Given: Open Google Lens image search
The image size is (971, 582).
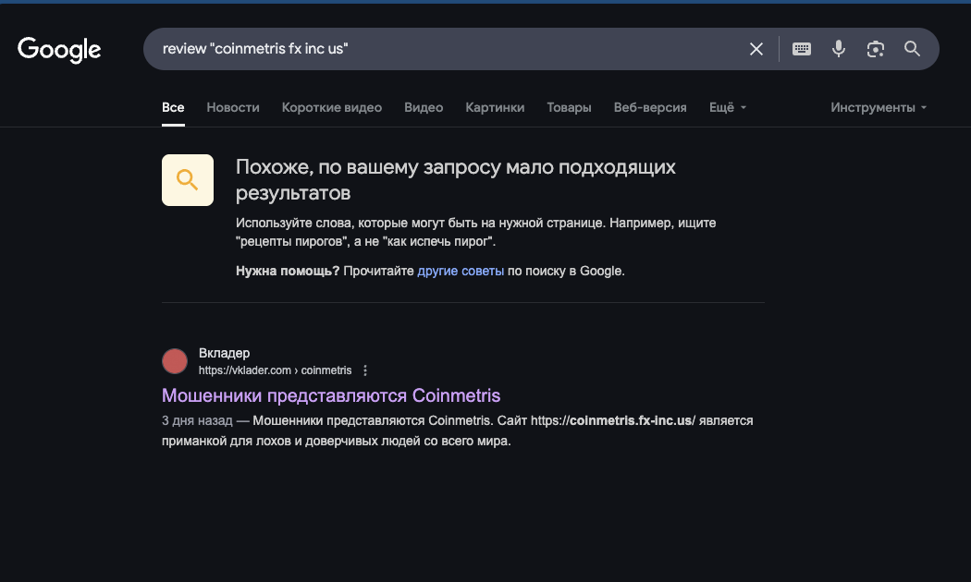Looking at the screenshot, I should 875,49.
